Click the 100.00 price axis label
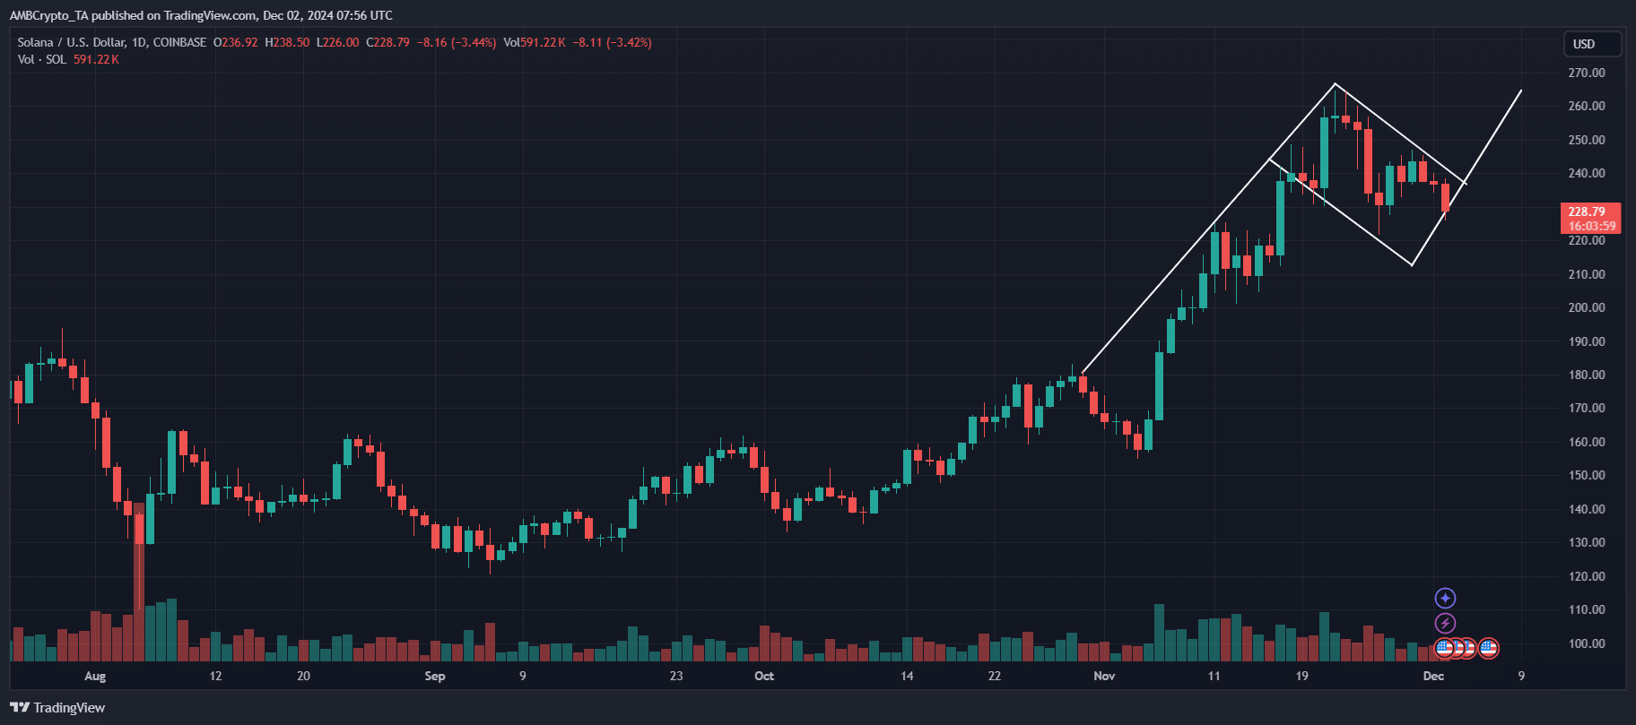 click(x=1587, y=643)
